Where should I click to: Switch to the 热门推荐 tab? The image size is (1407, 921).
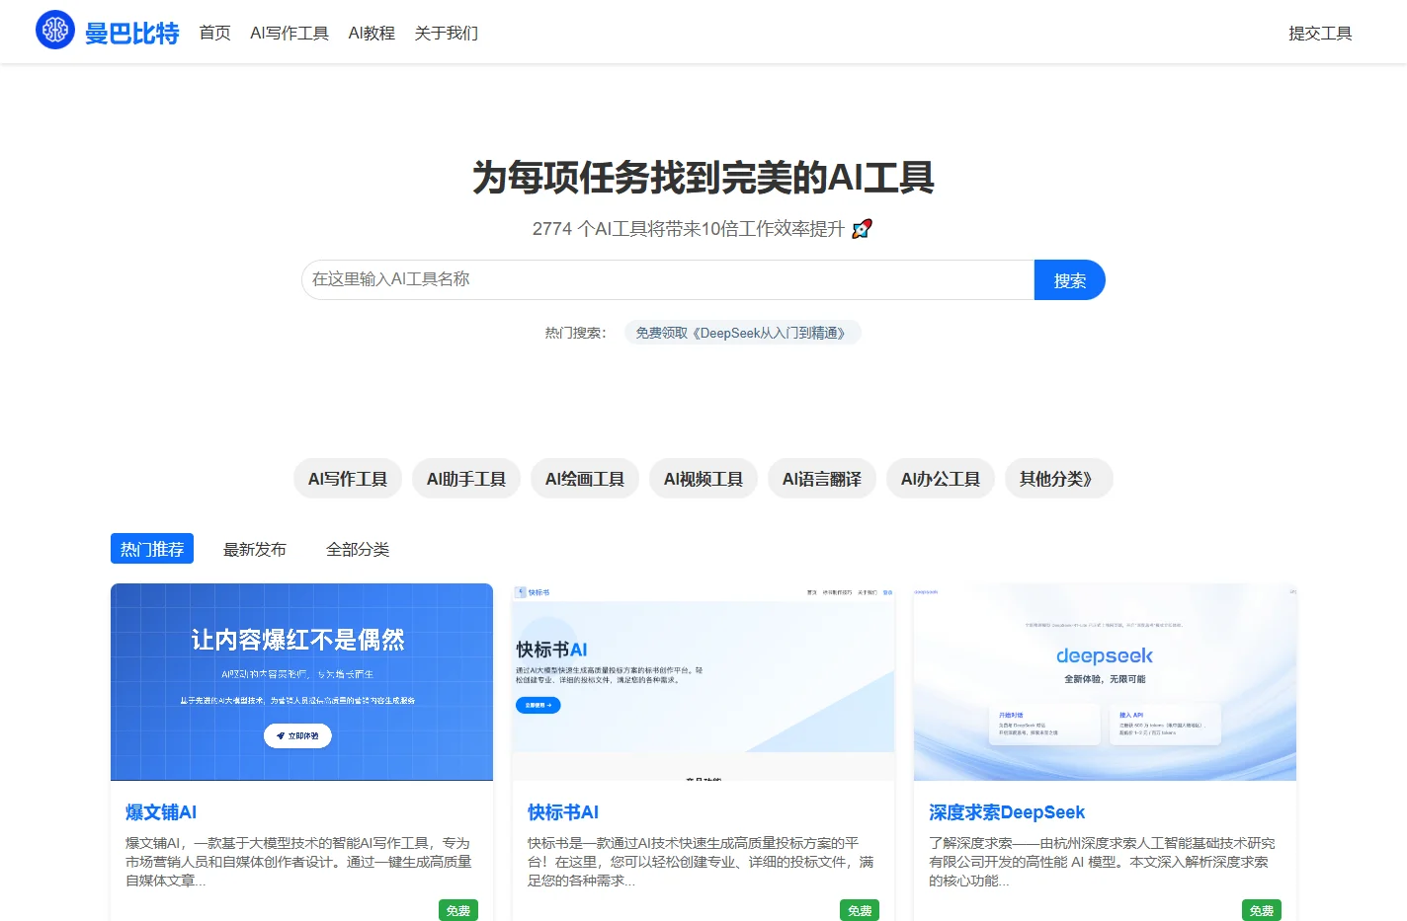pyautogui.click(x=152, y=549)
